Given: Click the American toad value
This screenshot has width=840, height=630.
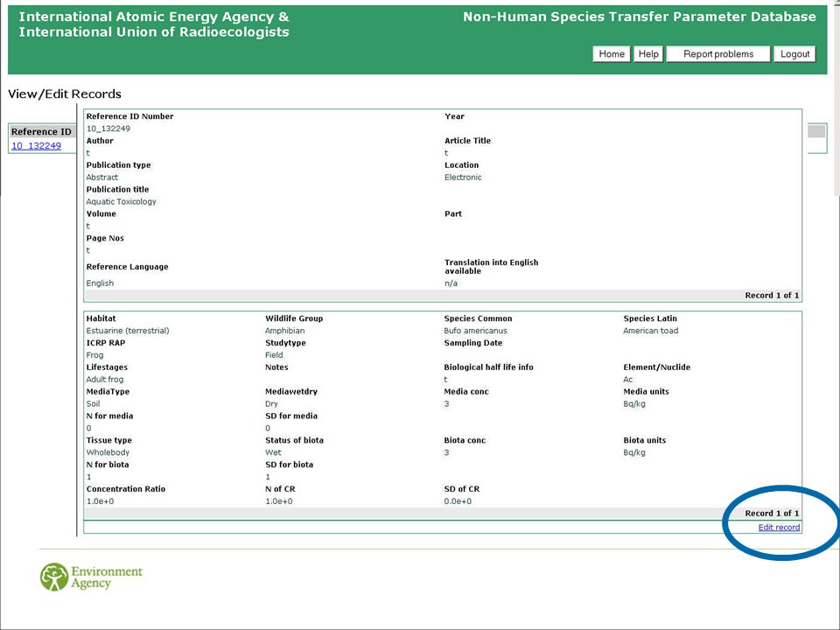Looking at the screenshot, I should tap(651, 331).
